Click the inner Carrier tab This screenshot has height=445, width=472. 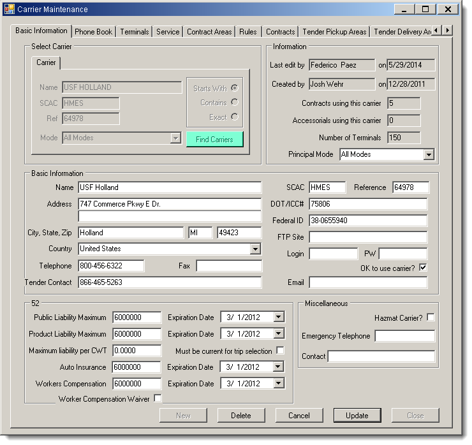(x=46, y=62)
